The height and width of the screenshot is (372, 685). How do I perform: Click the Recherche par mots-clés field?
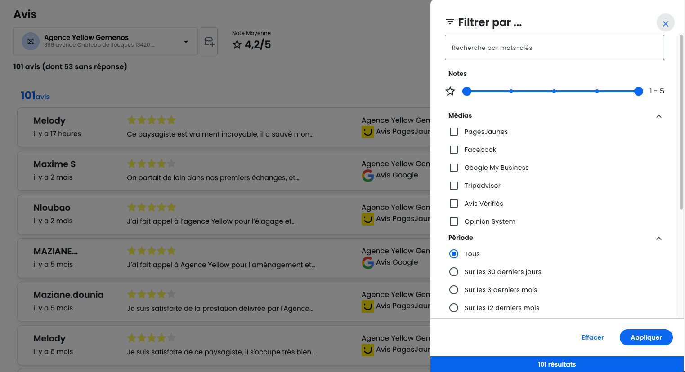[x=554, y=48]
